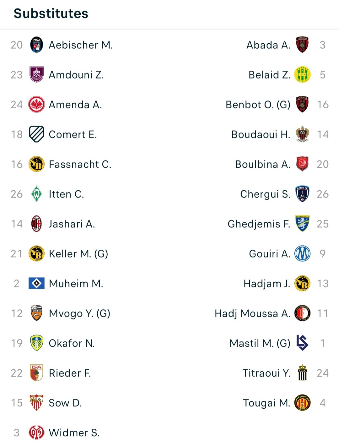Tap the Paris FC crest beside Chergui
339x446 pixels.
302,194
